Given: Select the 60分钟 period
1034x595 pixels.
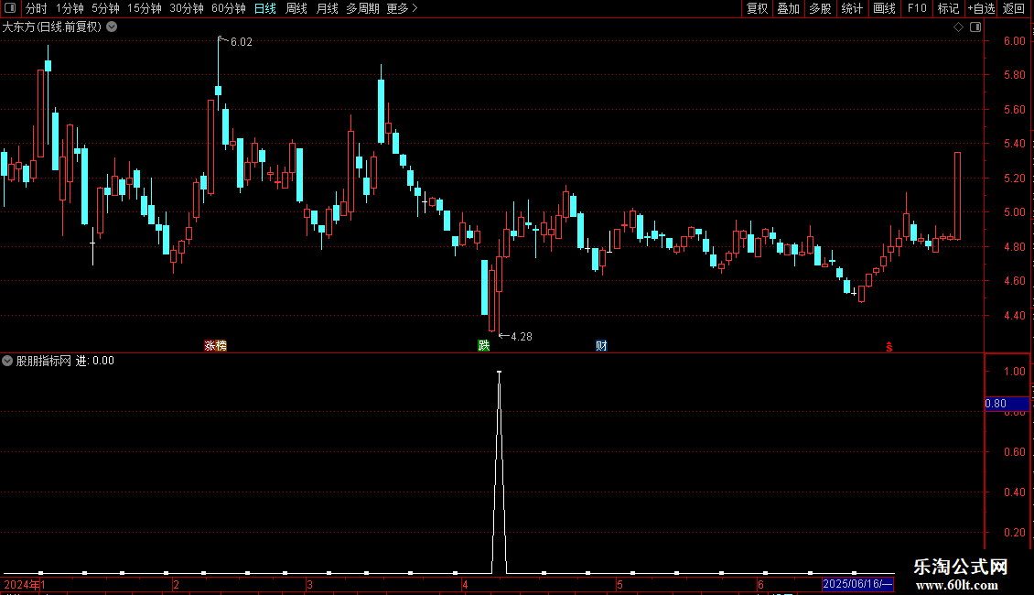Looking at the screenshot, I should (229, 8).
